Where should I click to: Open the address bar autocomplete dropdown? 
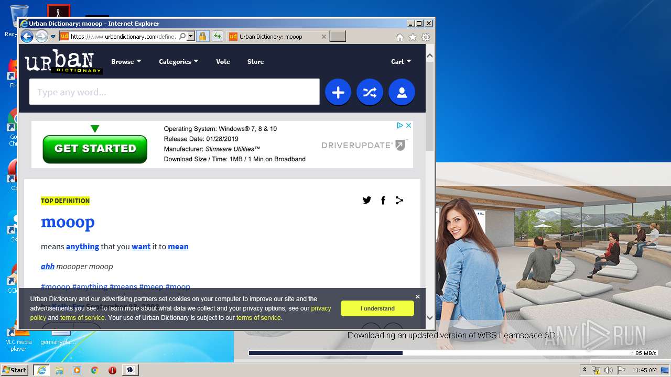[x=191, y=37]
